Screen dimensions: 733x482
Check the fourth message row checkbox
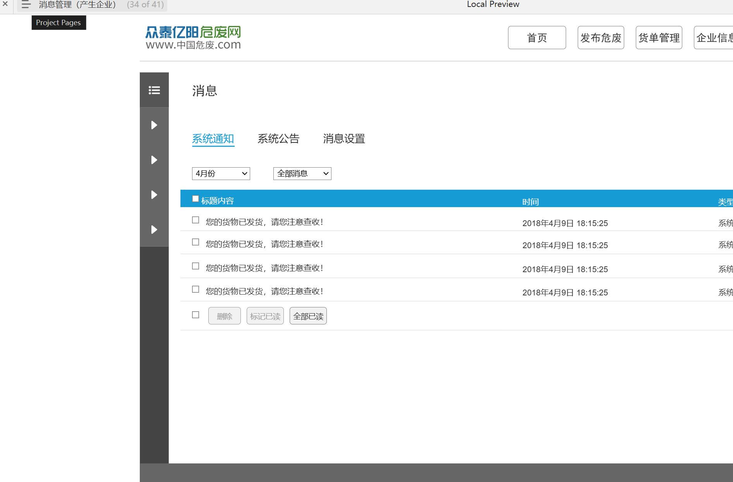(x=196, y=289)
